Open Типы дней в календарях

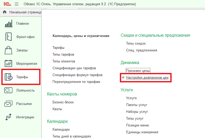[x=72, y=136]
